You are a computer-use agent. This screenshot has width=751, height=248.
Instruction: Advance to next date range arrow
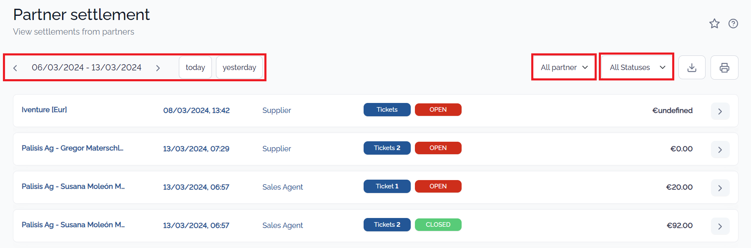pyautogui.click(x=158, y=68)
